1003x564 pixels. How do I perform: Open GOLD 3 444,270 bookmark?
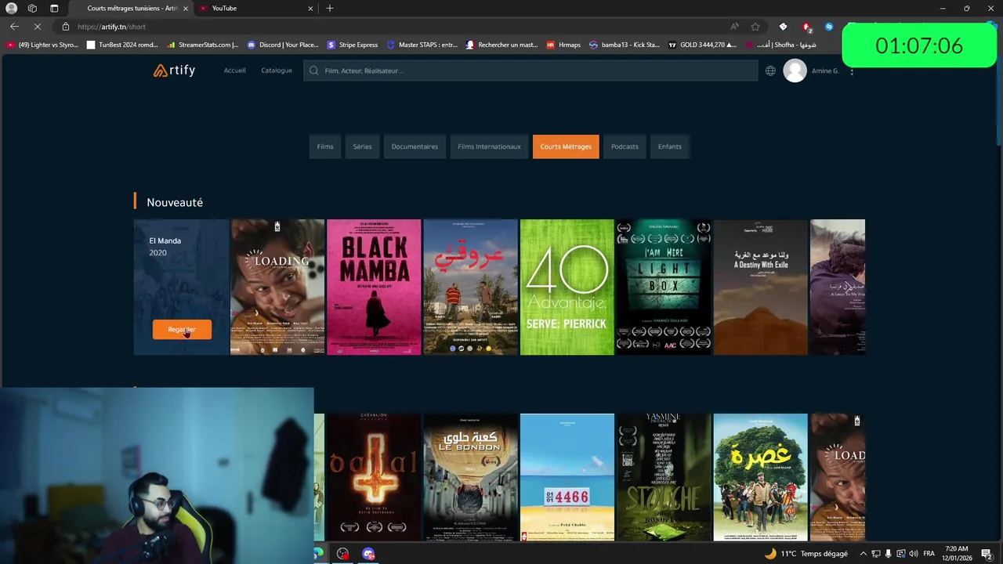point(702,45)
